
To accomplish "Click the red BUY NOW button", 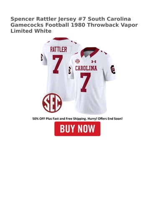I will click(77, 129).
